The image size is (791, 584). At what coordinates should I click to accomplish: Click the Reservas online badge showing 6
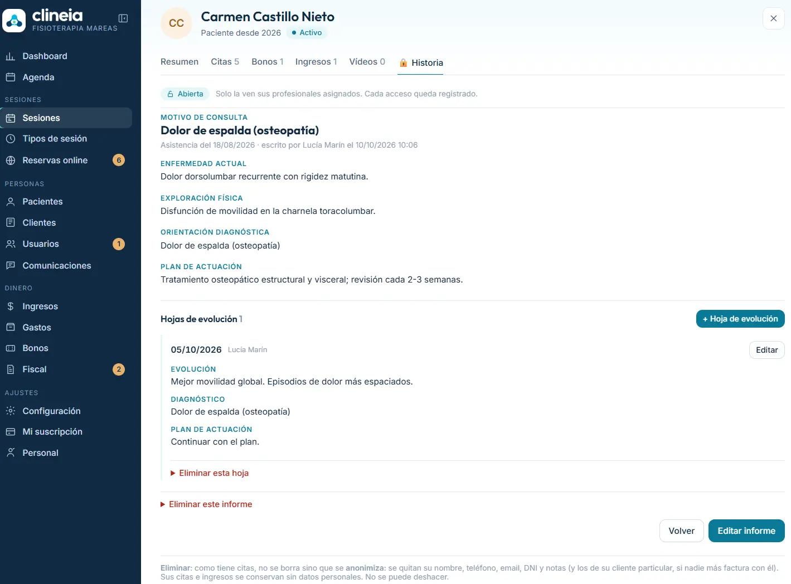tap(119, 160)
